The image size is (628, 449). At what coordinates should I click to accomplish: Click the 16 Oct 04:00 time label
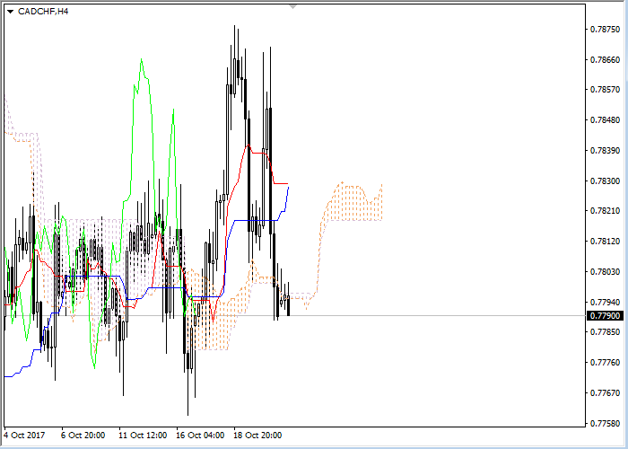(x=200, y=436)
